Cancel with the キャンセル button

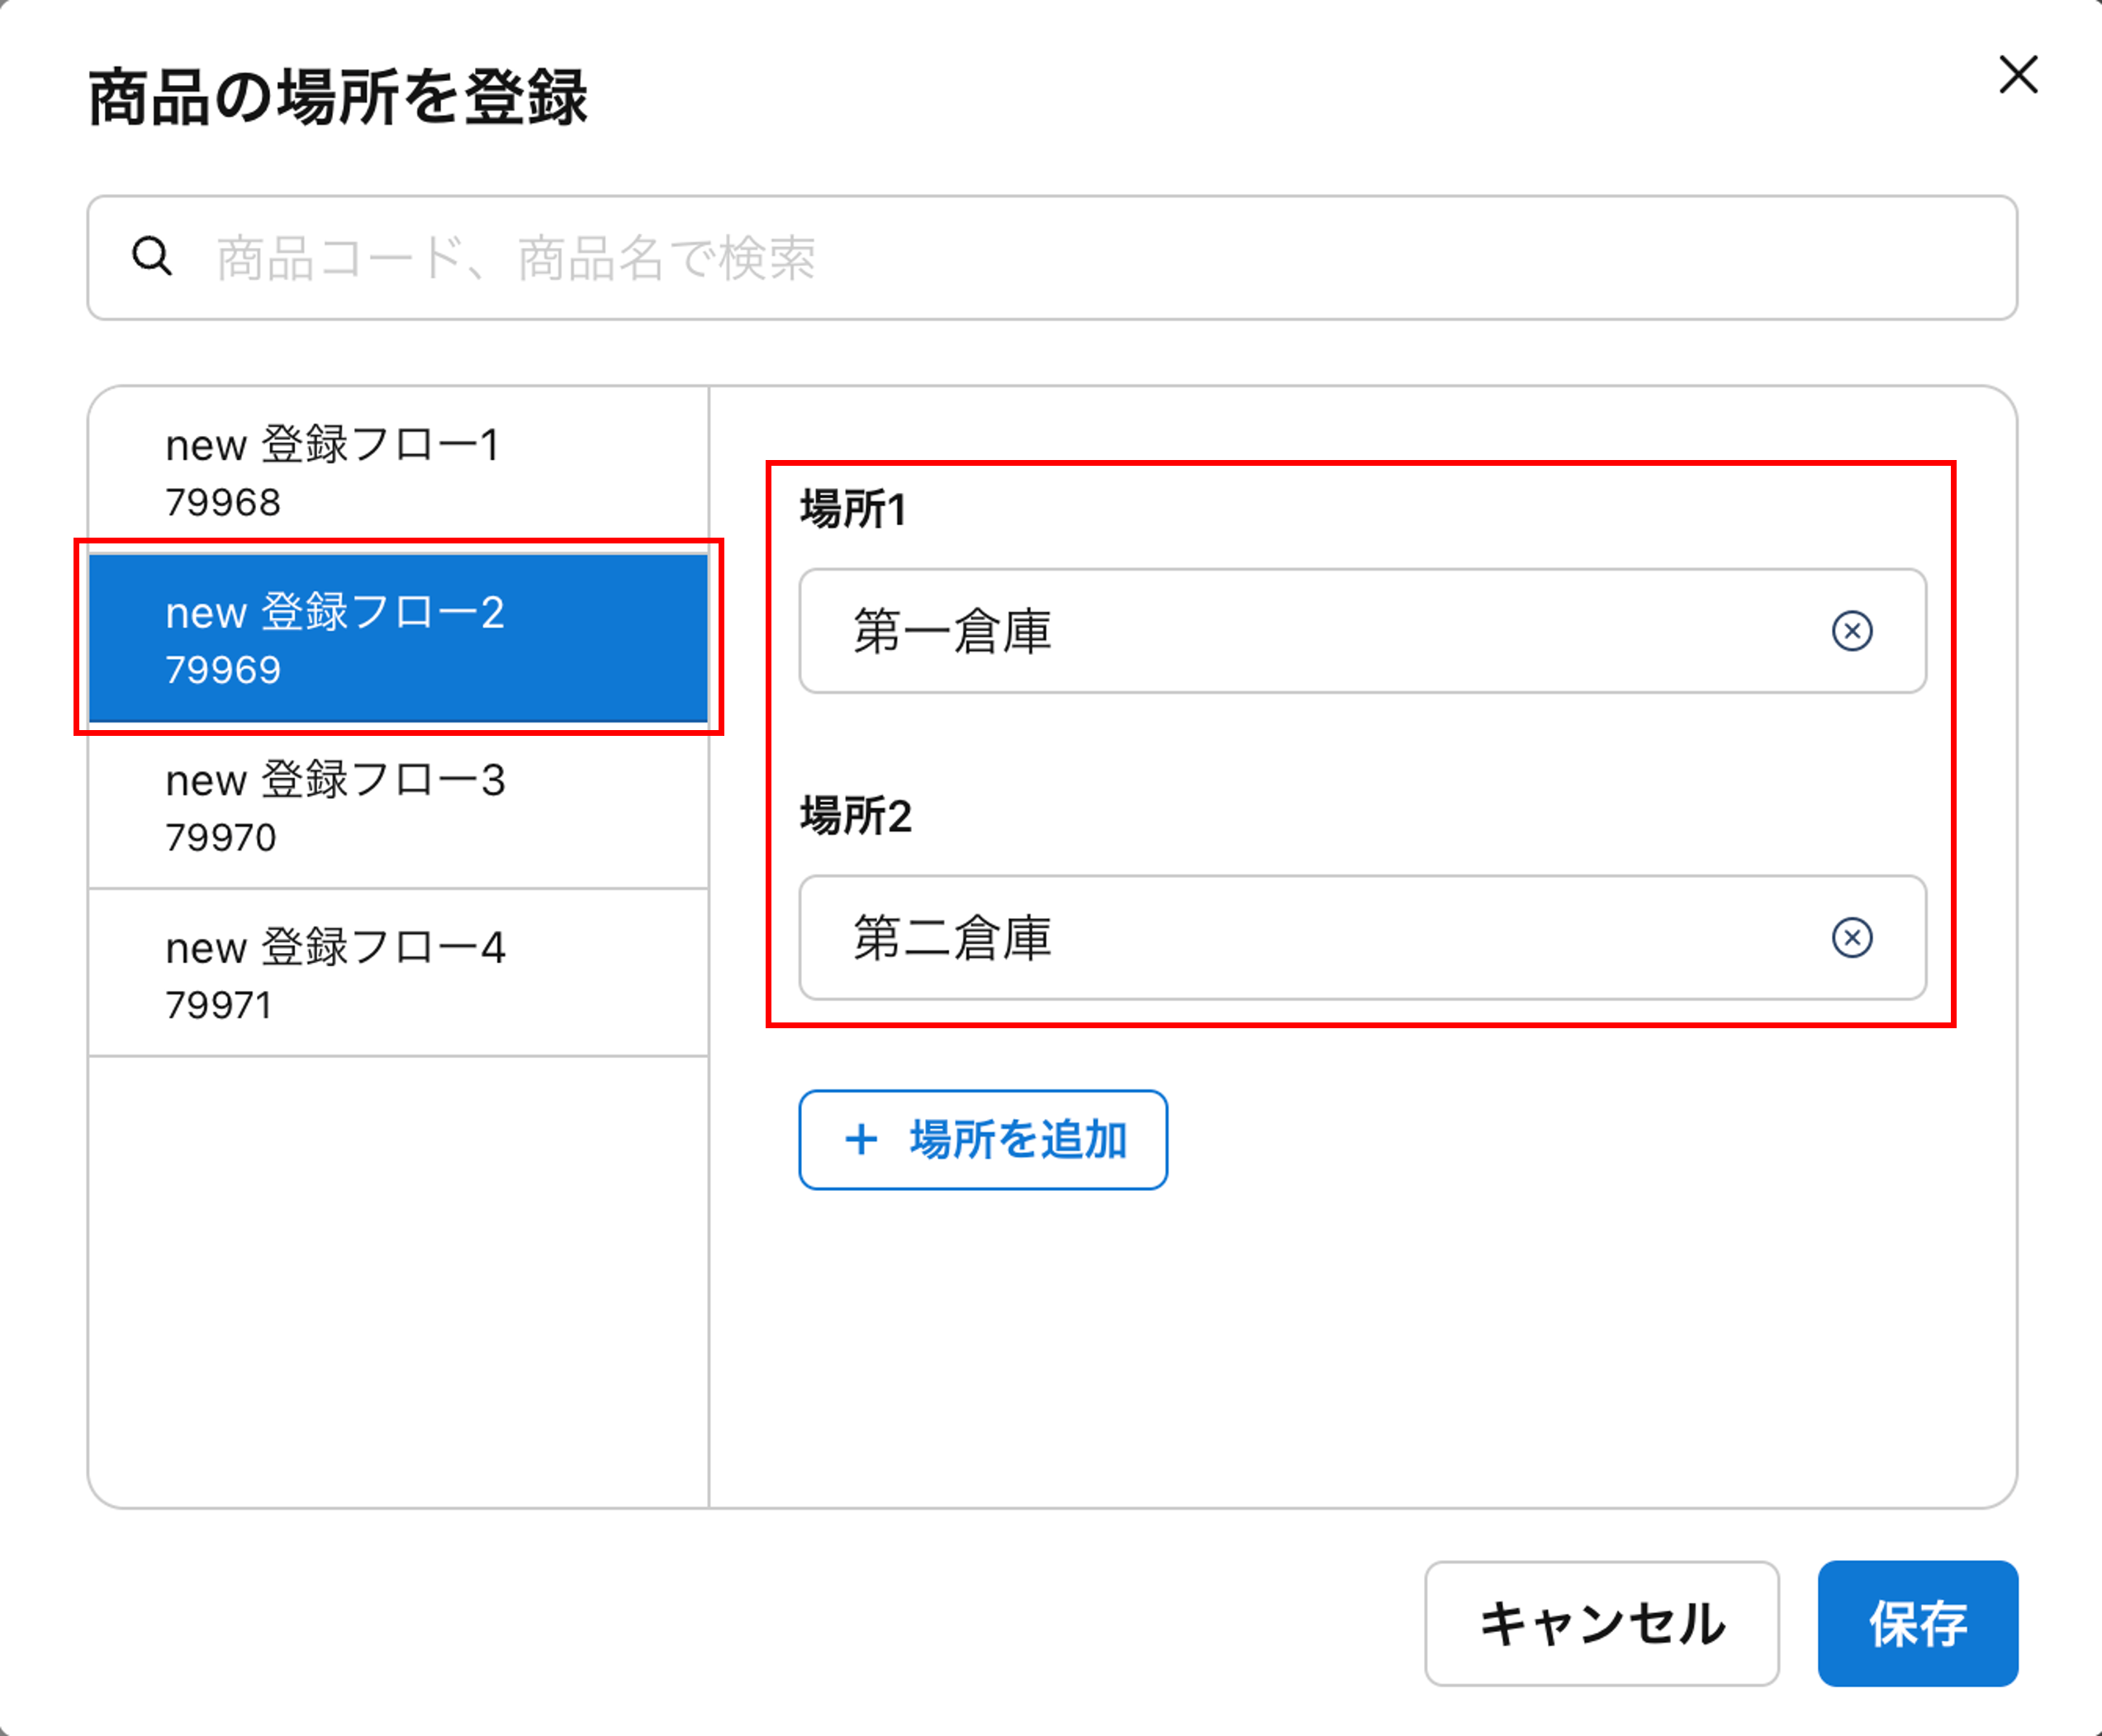(1602, 1623)
